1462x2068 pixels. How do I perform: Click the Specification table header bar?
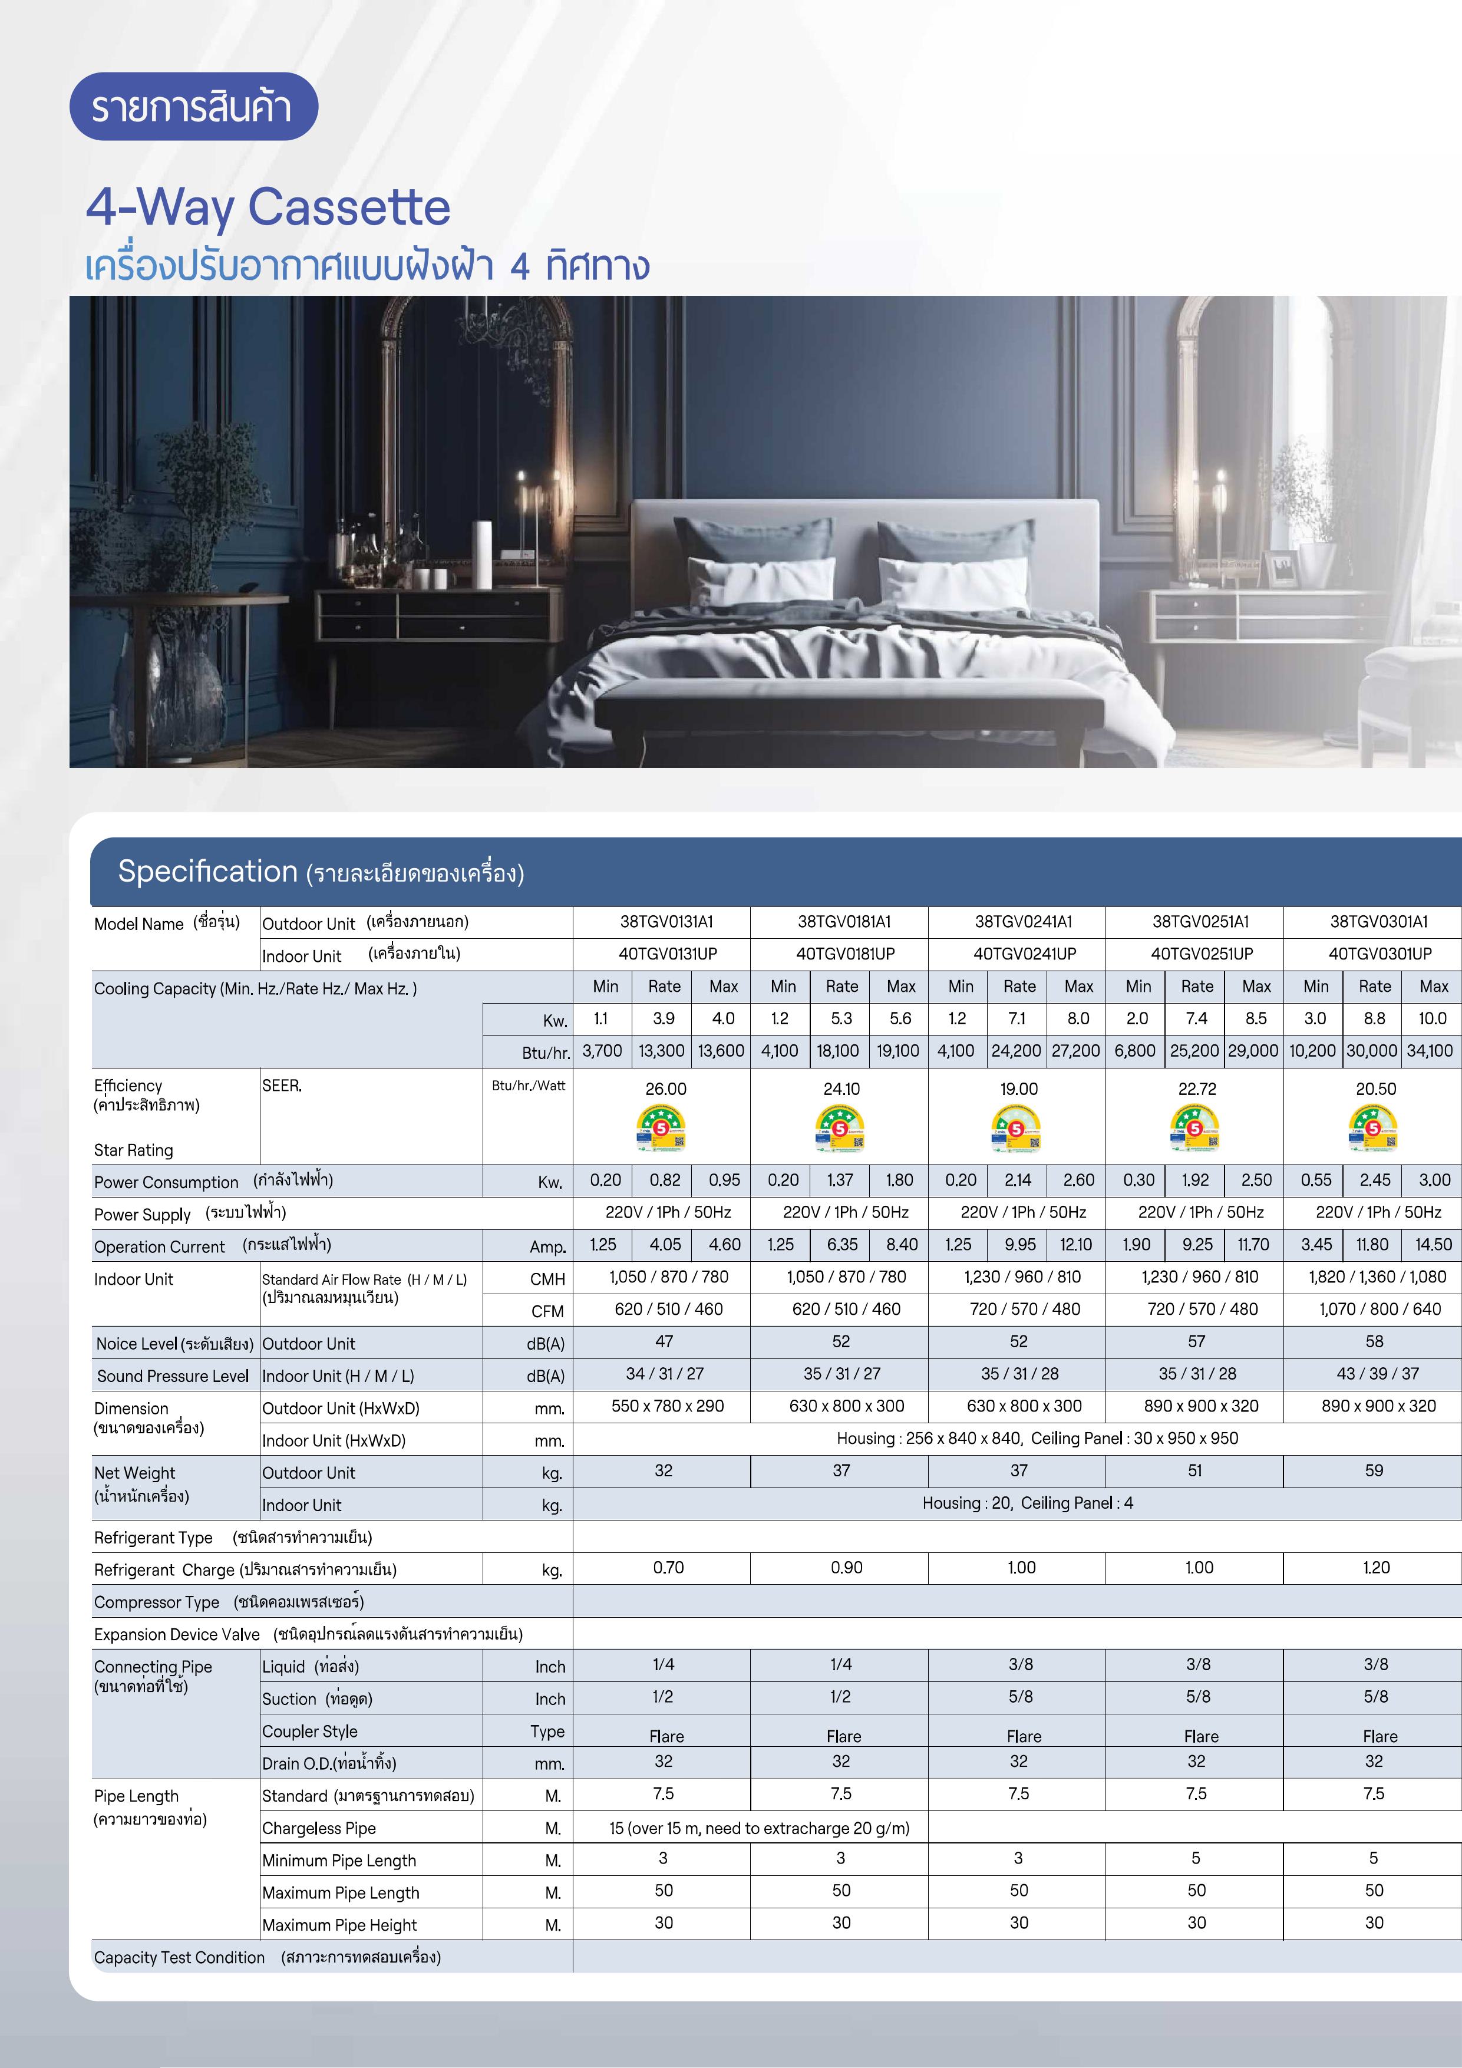(775, 872)
